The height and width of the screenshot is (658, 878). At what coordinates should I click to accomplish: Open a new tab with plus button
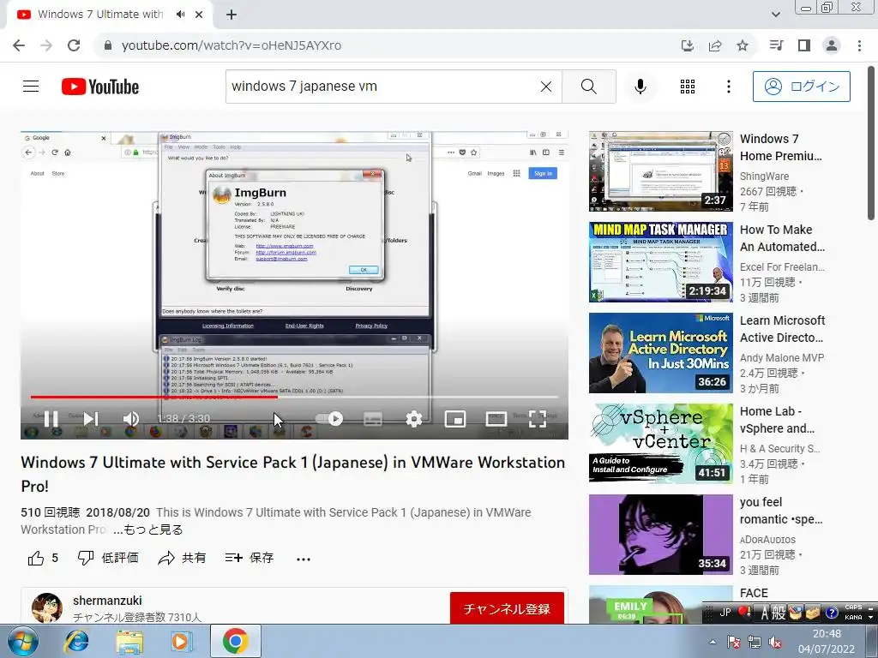click(x=232, y=15)
